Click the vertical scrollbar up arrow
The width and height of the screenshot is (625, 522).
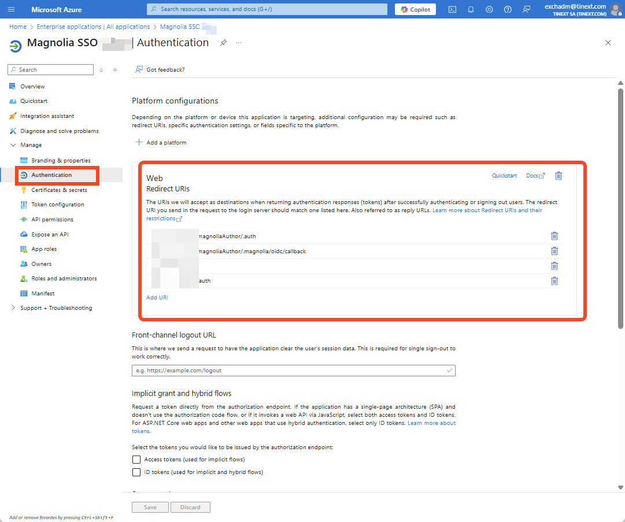point(620,83)
